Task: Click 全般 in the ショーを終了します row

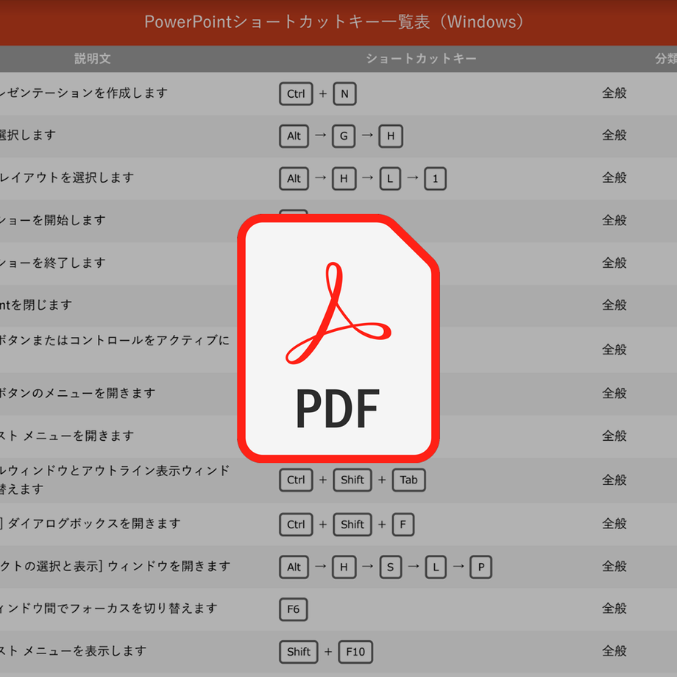Action: [614, 263]
